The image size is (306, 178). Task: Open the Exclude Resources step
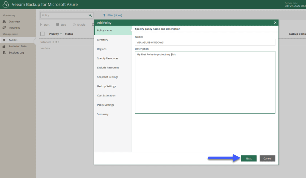pos(113,68)
